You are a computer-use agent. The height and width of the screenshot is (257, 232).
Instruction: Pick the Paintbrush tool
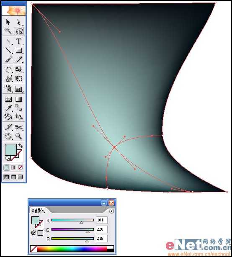click(8, 59)
